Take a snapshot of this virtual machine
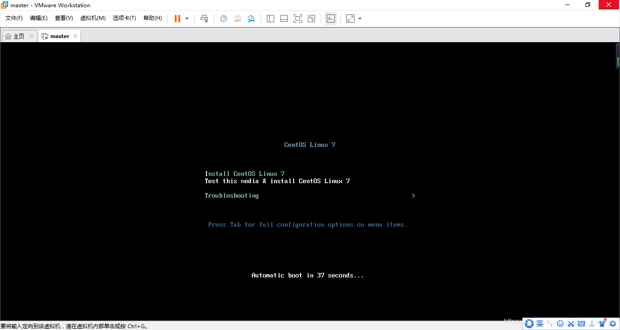This screenshot has height=330, width=620. (x=223, y=19)
